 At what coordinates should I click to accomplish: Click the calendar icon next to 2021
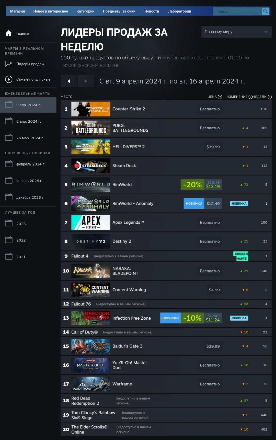point(9,256)
